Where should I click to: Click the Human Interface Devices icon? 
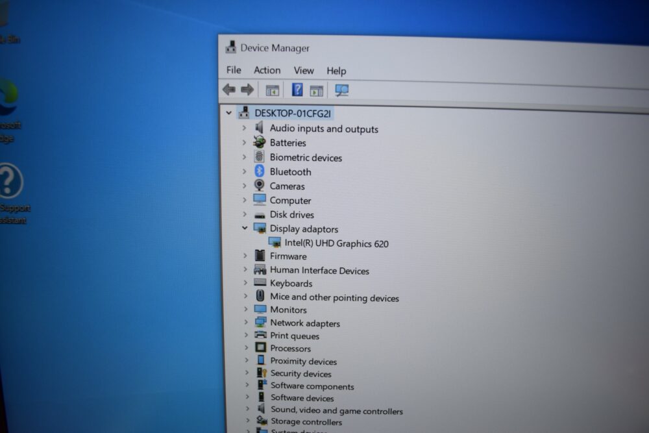(x=260, y=270)
